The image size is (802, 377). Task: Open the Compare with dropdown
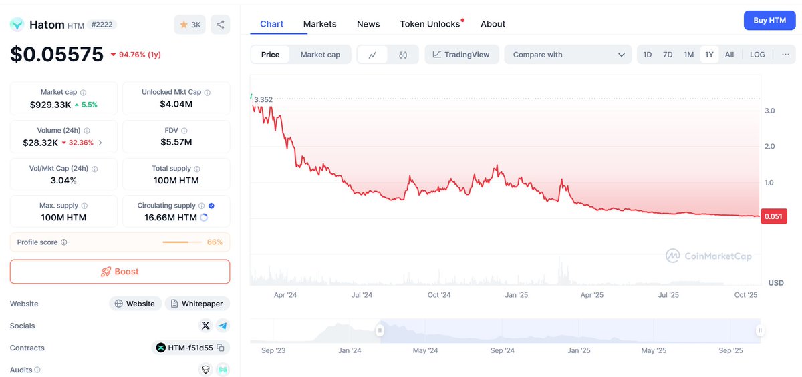pos(568,55)
